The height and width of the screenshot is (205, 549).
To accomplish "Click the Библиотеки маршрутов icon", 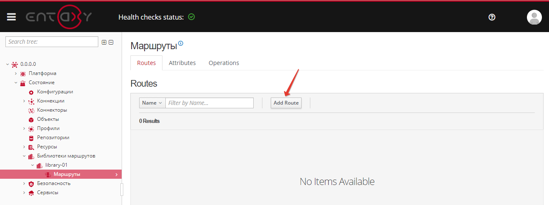I will point(31,156).
